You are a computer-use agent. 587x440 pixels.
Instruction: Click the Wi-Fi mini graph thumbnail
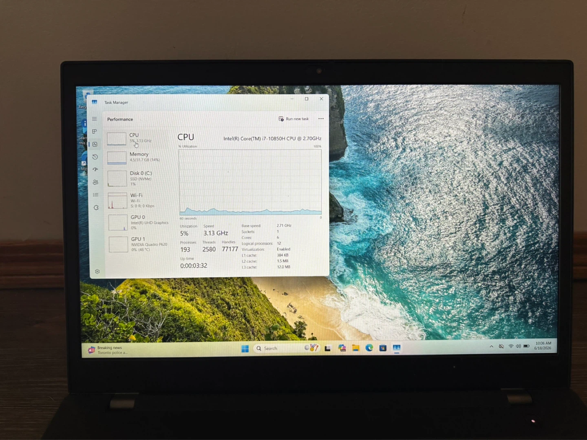118,201
